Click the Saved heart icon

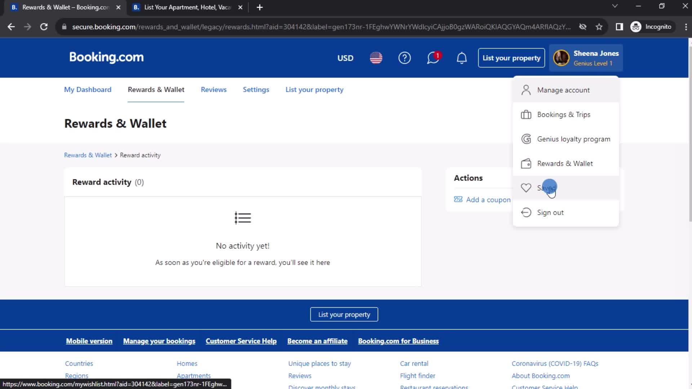pyautogui.click(x=526, y=188)
